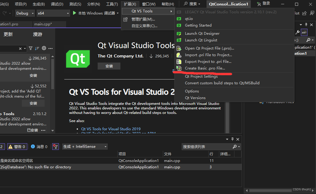This screenshot has height=194, width=316.
Task: Run with 本地 Windows 调试器 play button
Action: 74,13
